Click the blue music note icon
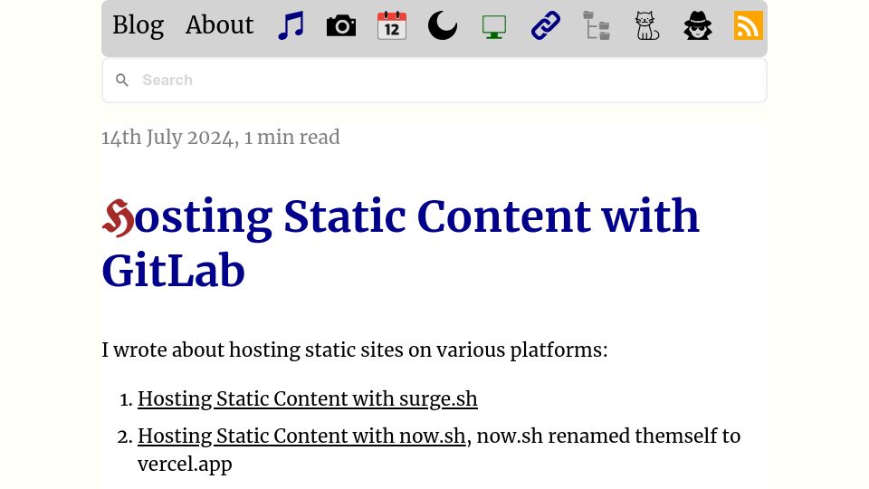 point(291,25)
